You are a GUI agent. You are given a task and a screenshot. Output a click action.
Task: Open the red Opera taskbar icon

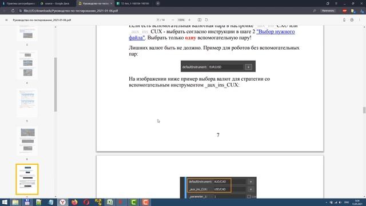coord(86,202)
